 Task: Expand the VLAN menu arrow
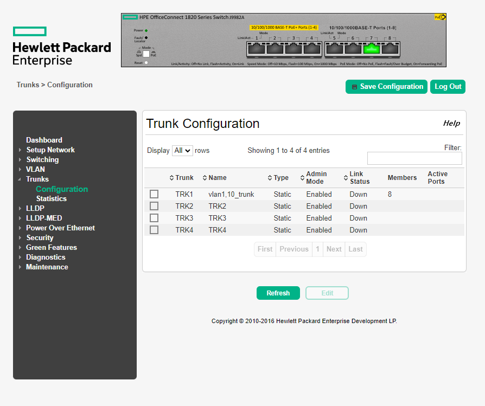pos(20,169)
